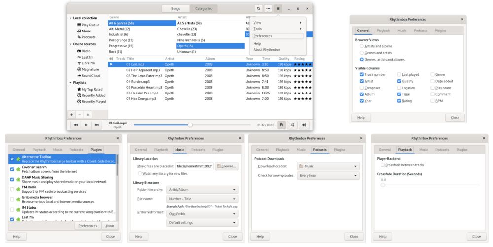The image size is (493, 247).
Task: Click the minus remove playlist button
Action: click(x=80, y=115)
